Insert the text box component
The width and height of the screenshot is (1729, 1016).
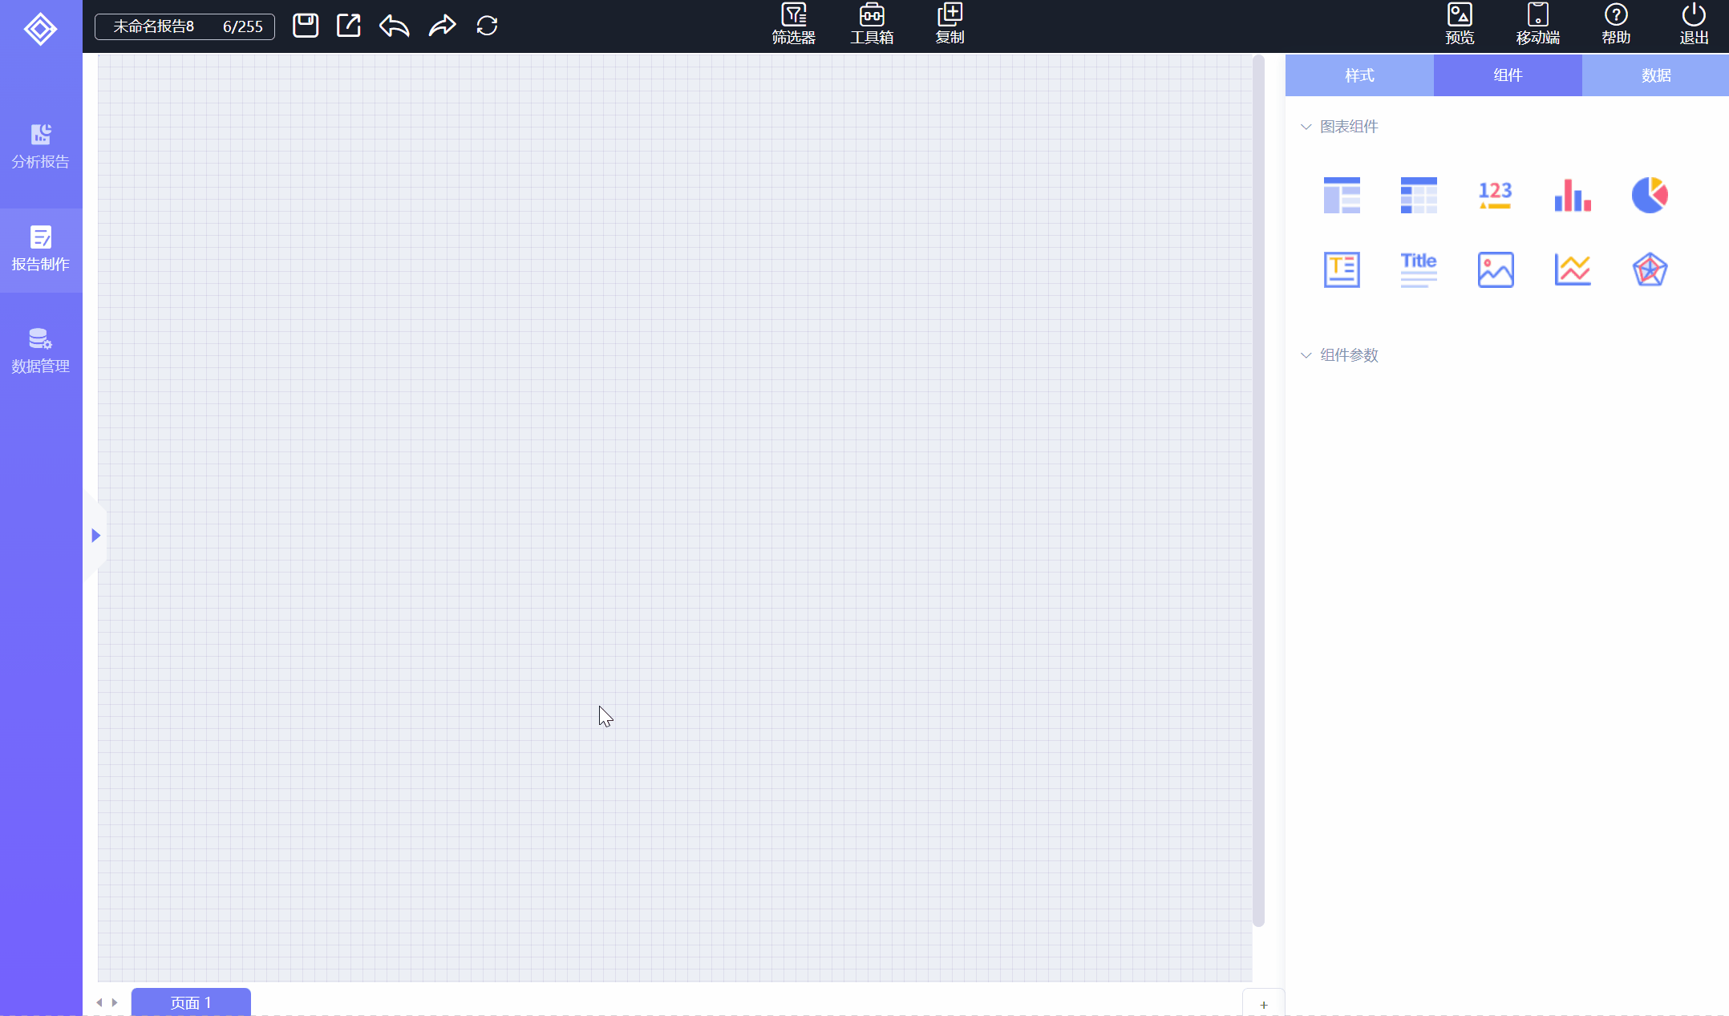coord(1342,269)
